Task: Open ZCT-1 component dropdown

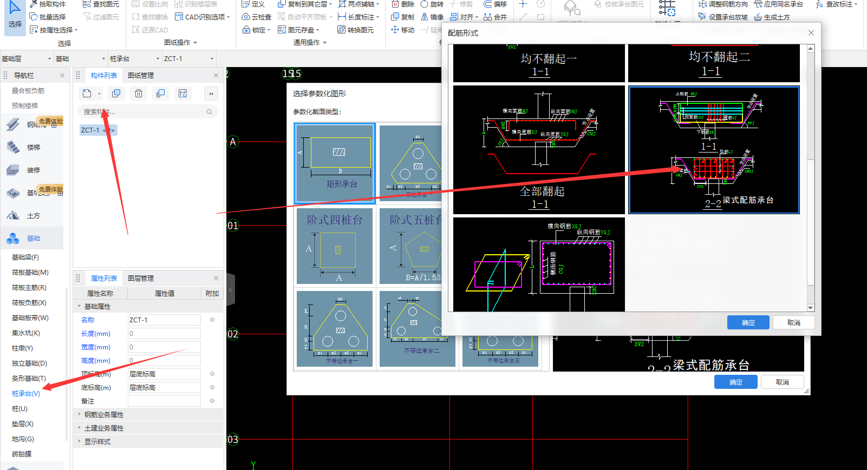Action: pyautogui.click(x=188, y=58)
